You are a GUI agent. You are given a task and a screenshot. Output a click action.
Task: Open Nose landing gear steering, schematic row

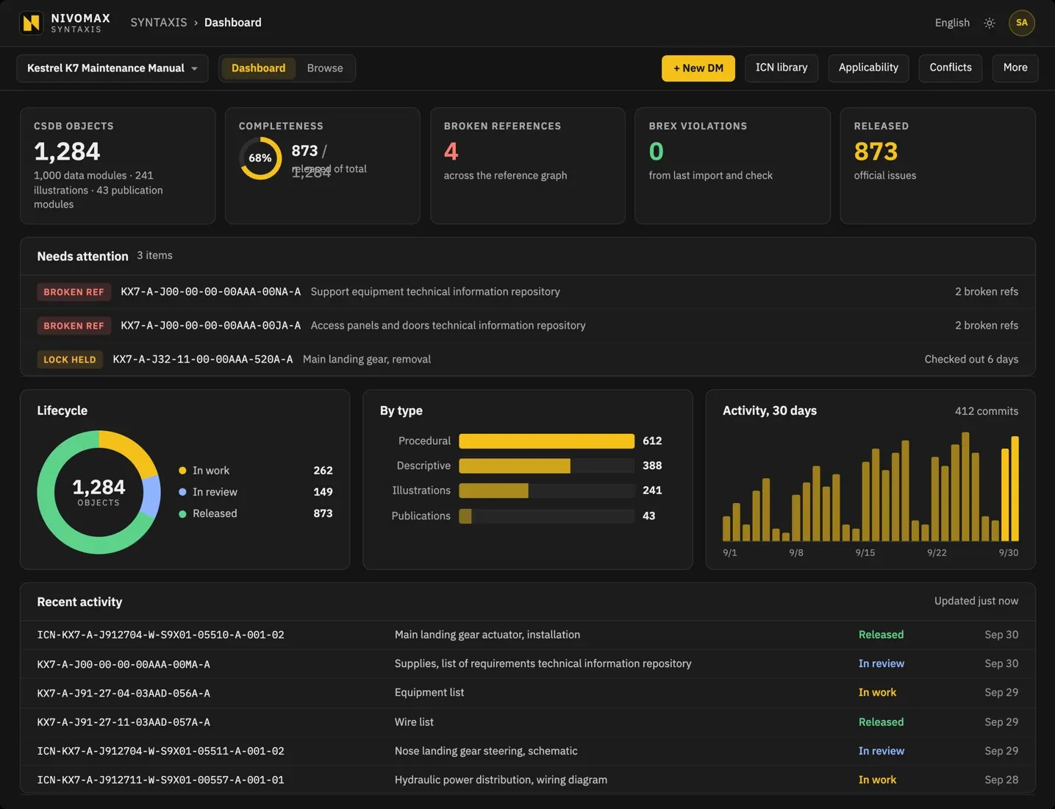pos(528,751)
